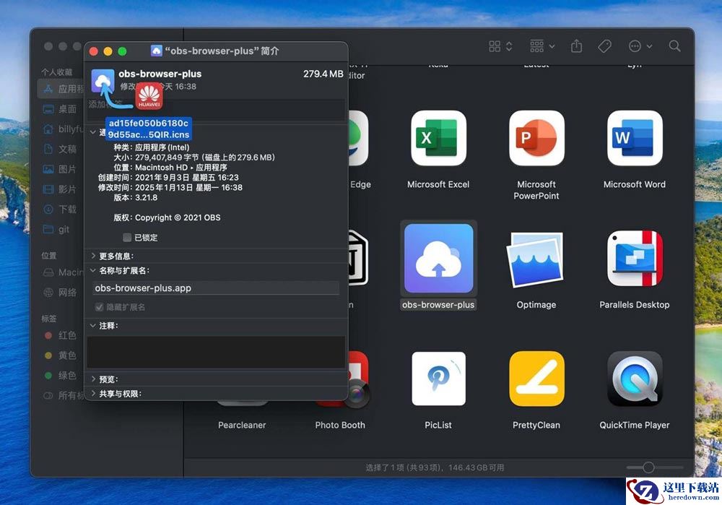Click Finder tag icon in toolbar
This screenshot has height=505, width=722.
click(604, 46)
